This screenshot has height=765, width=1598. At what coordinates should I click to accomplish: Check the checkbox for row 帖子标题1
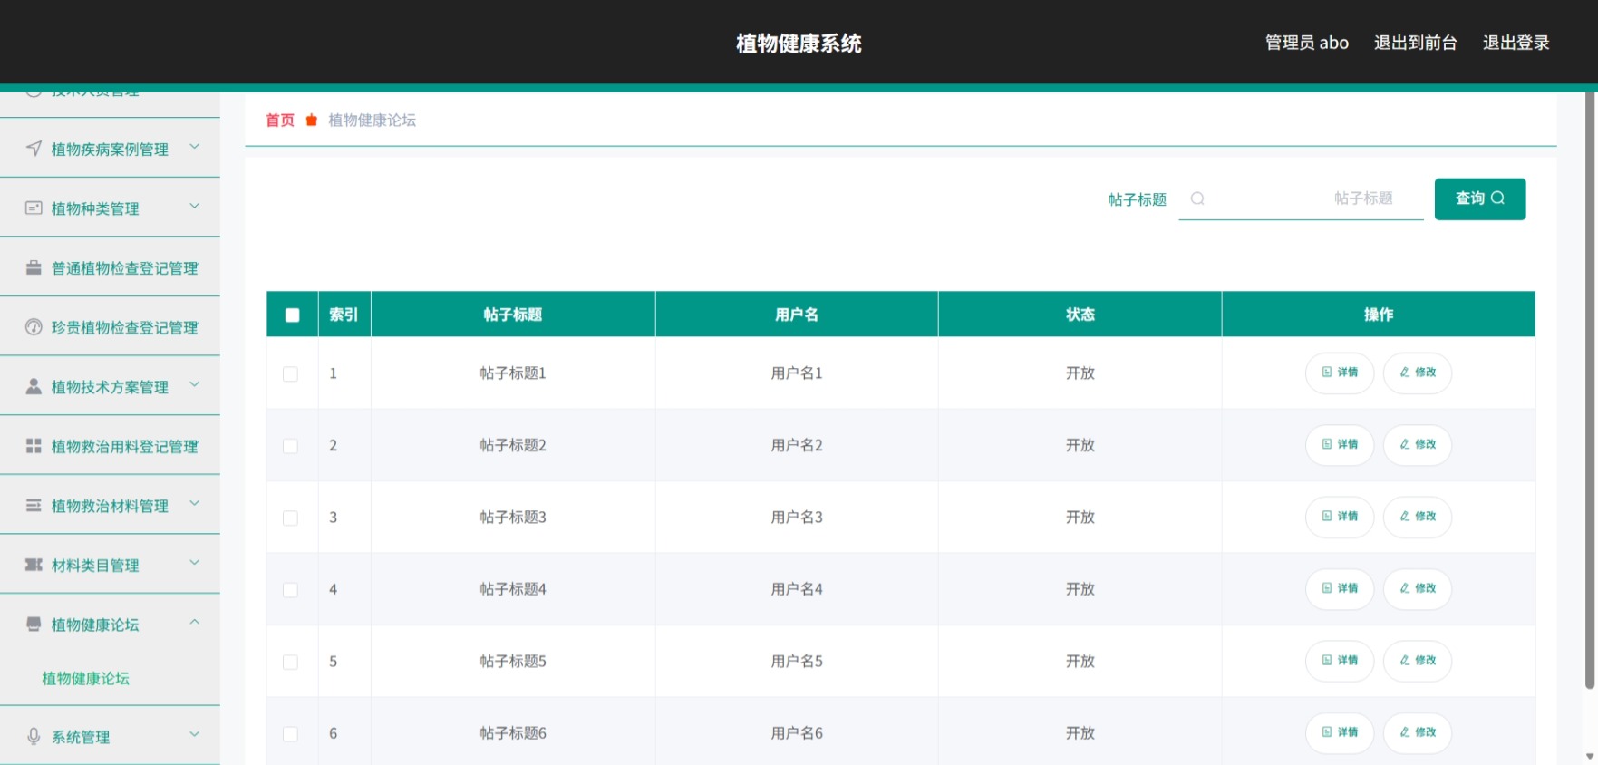[x=290, y=373]
